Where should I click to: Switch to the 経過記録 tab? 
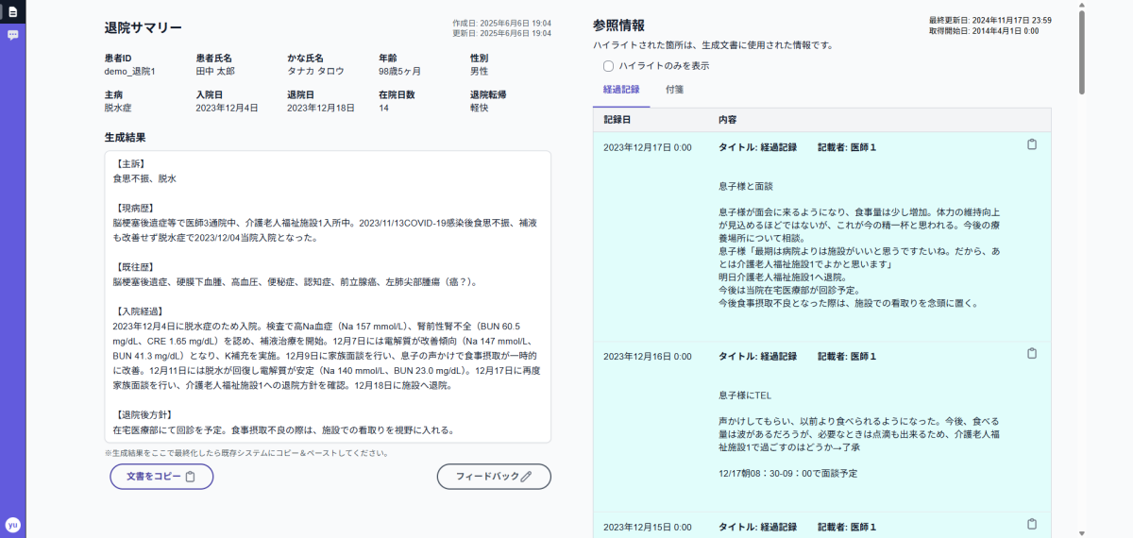point(621,90)
